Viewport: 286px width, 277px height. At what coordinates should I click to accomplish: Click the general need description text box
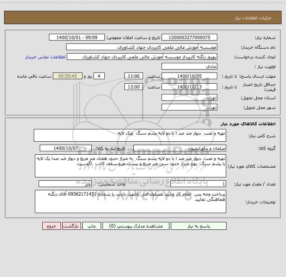click(x=130, y=135)
